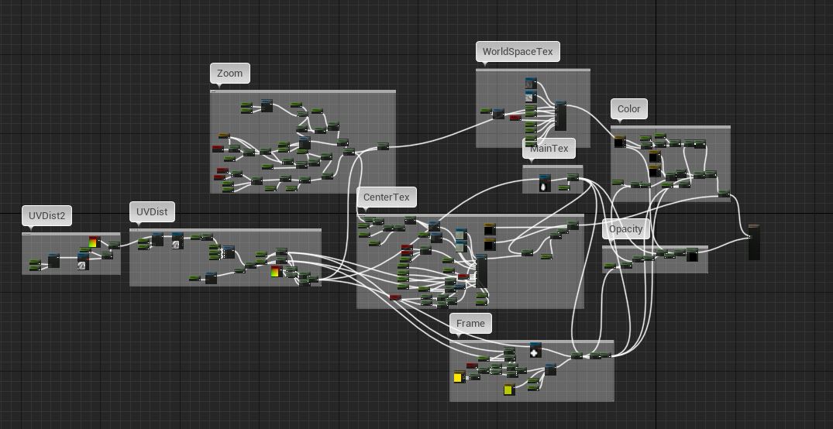Click the gradient preview node in UVDist2
Image resolution: width=833 pixels, height=429 pixels.
(x=94, y=242)
